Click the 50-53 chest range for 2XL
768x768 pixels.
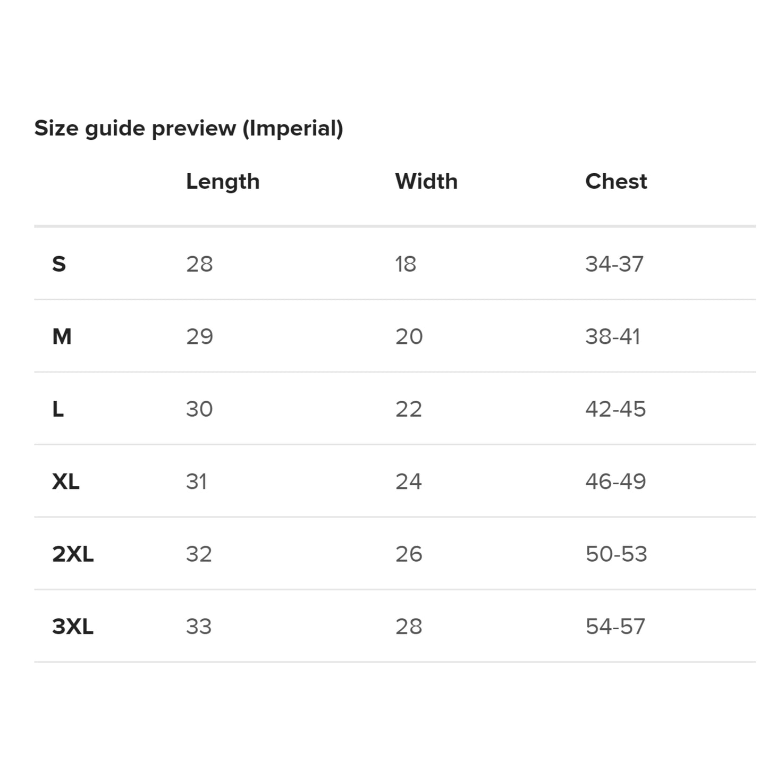(616, 554)
